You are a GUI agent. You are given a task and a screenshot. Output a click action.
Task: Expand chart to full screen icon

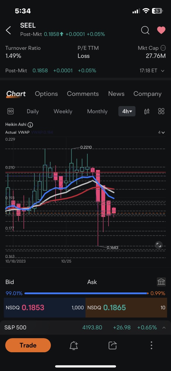(158, 245)
